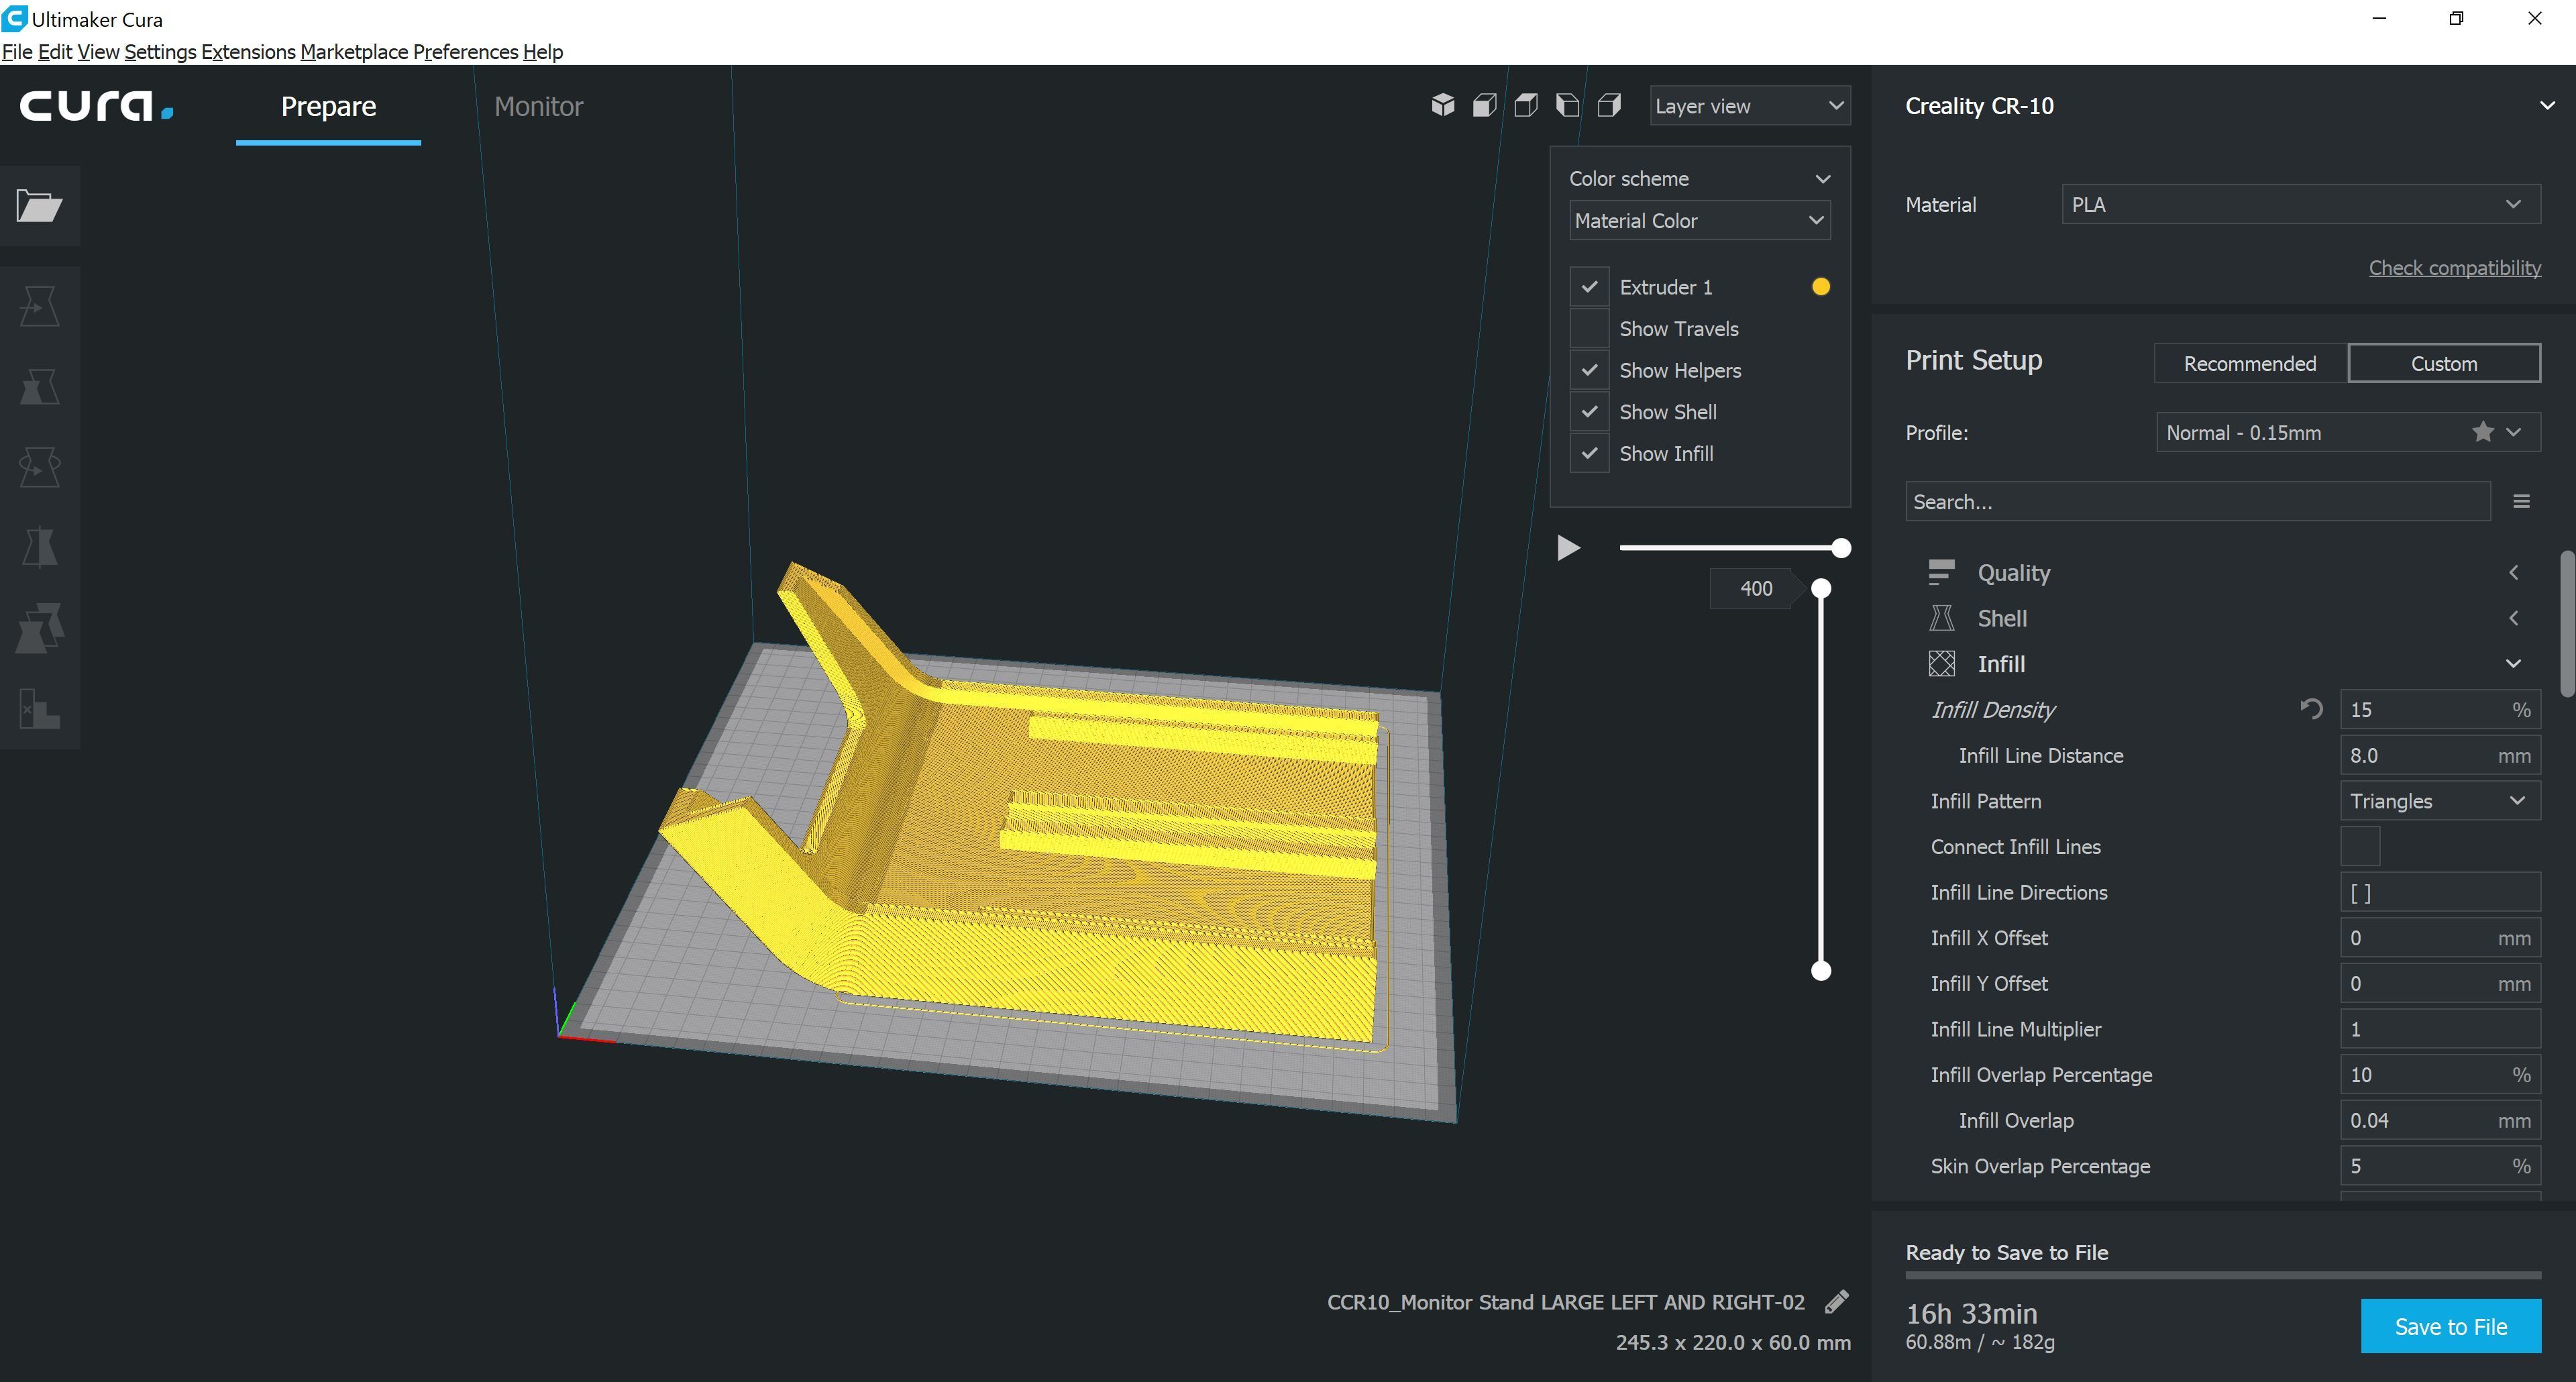Reset Infill Density with revert arrow
2576x1382 pixels.
point(2310,709)
